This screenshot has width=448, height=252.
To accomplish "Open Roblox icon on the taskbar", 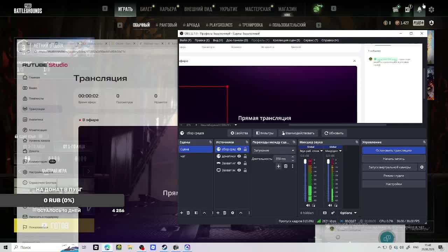I will click(96, 247).
